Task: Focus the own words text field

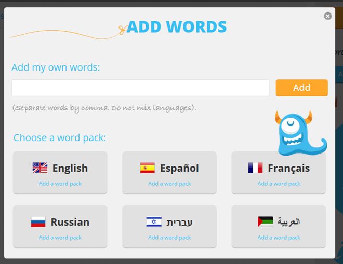Action: 140,88
